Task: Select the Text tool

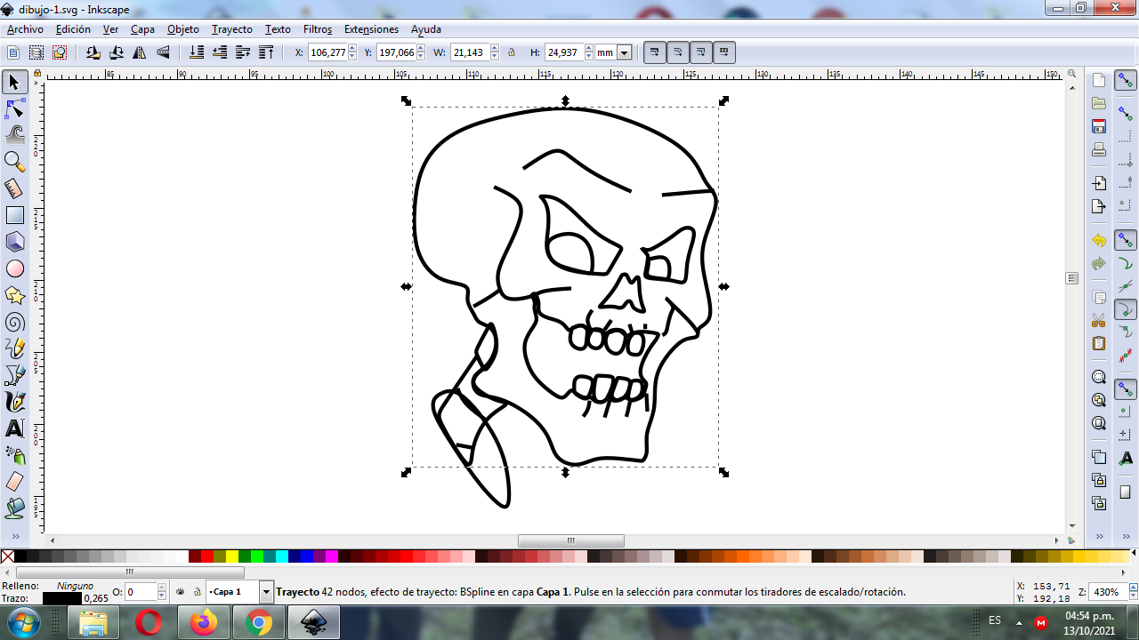Action: click(14, 428)
